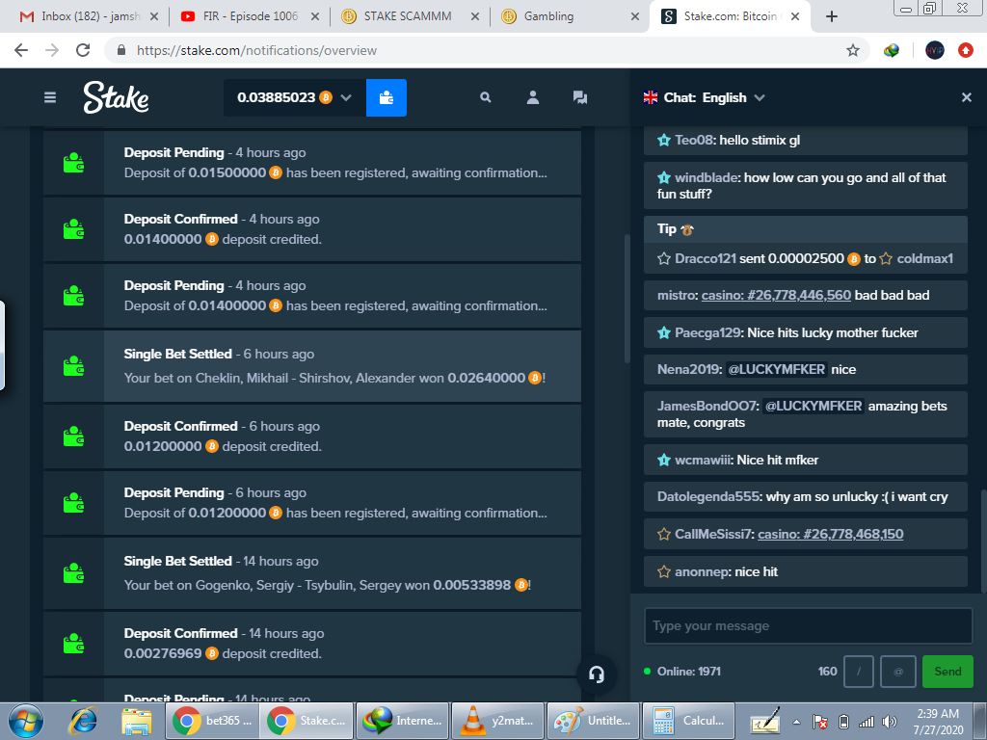Click wallet icon of 0.01200000 deposit credited
The height and width of the screenshot is (740, 987).
pos(73,436)
